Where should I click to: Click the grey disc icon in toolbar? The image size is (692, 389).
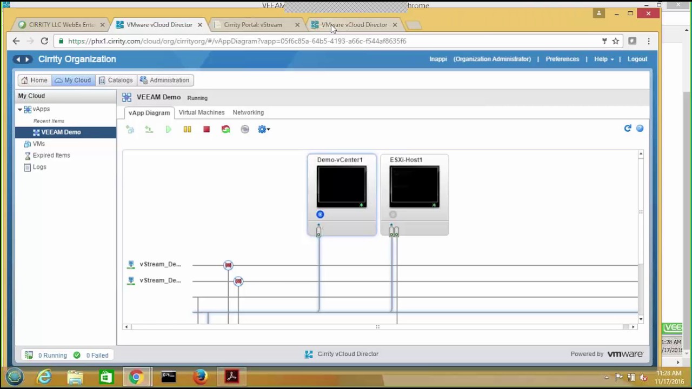[x=245, y=129]
